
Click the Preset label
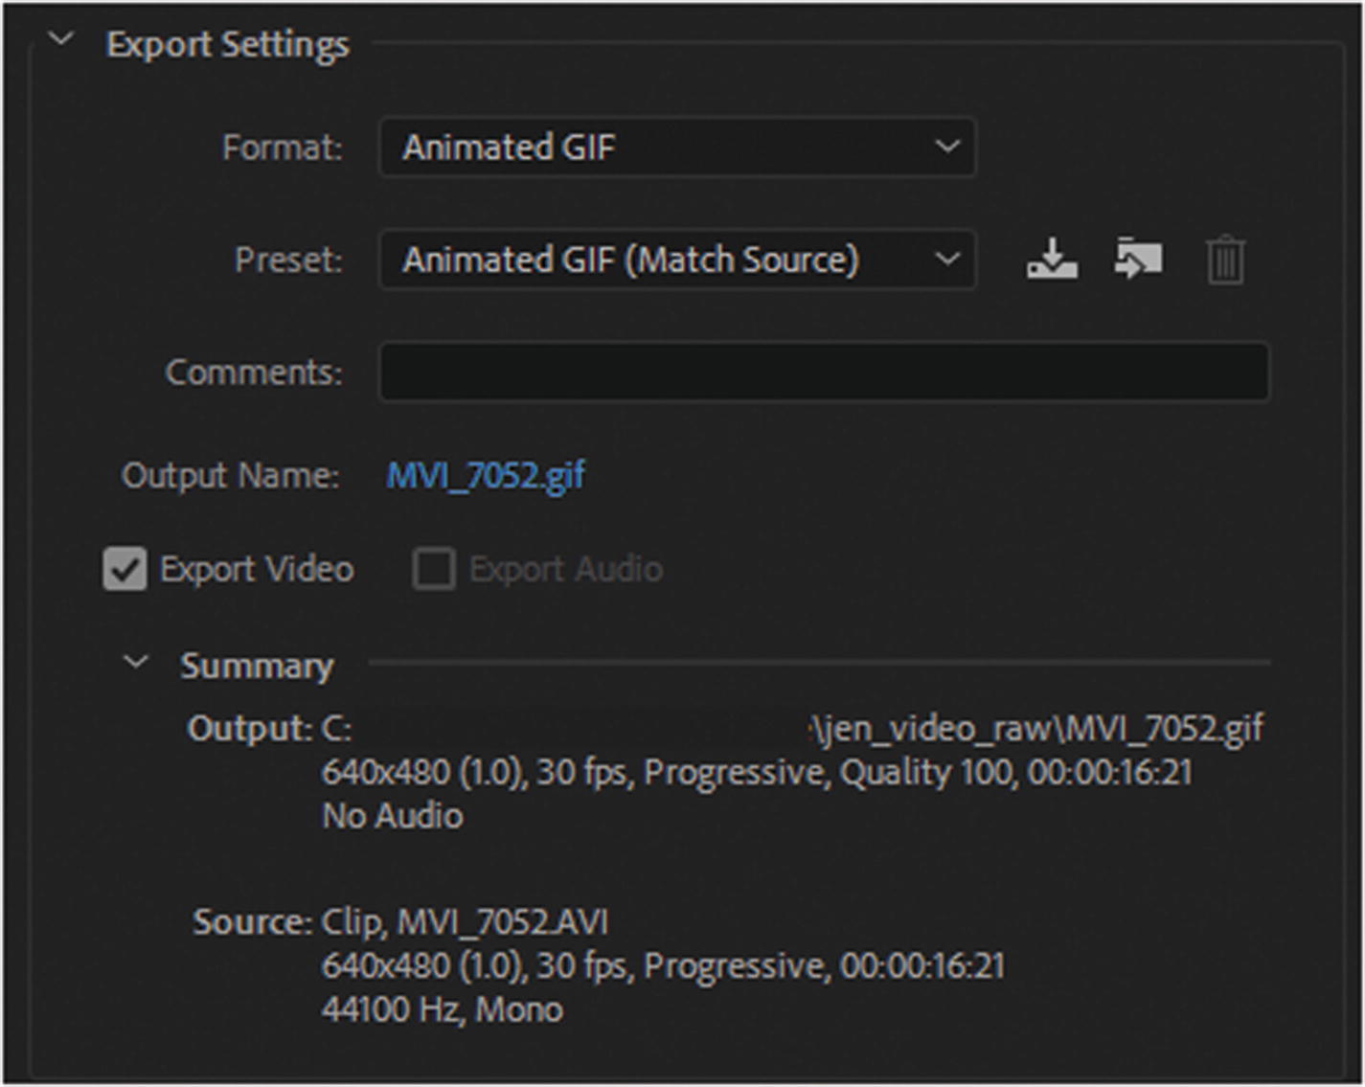(288, 260)
